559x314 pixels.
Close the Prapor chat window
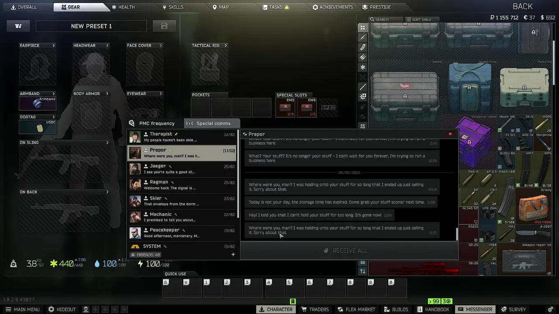450,134
